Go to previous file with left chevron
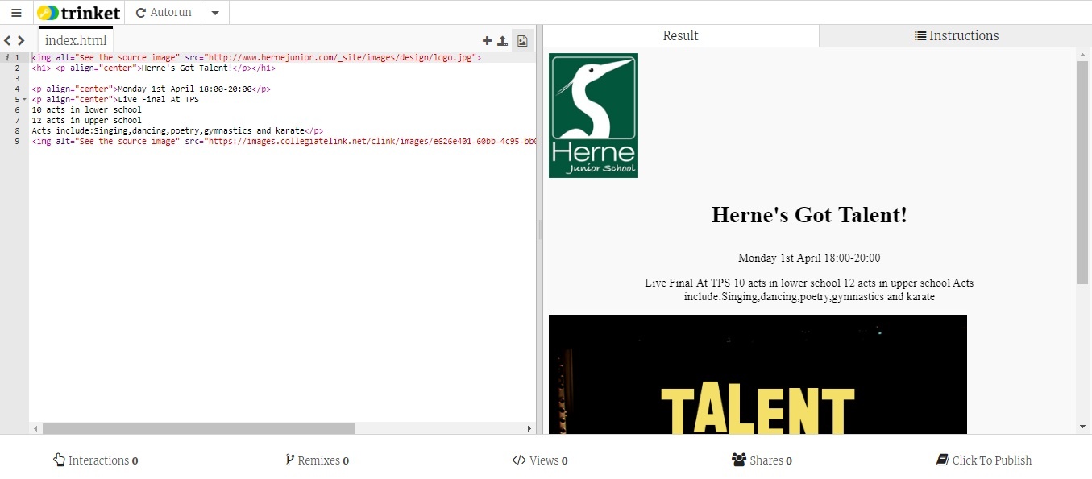This screenshot has width=1092, height=479. [x=7, y=40]
